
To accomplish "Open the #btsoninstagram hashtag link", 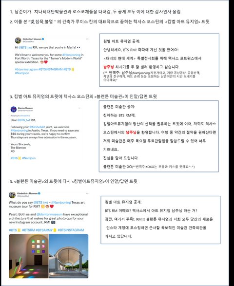I will (26, 69).
